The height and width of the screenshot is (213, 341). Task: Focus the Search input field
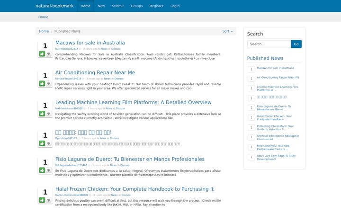pos(269,44)
